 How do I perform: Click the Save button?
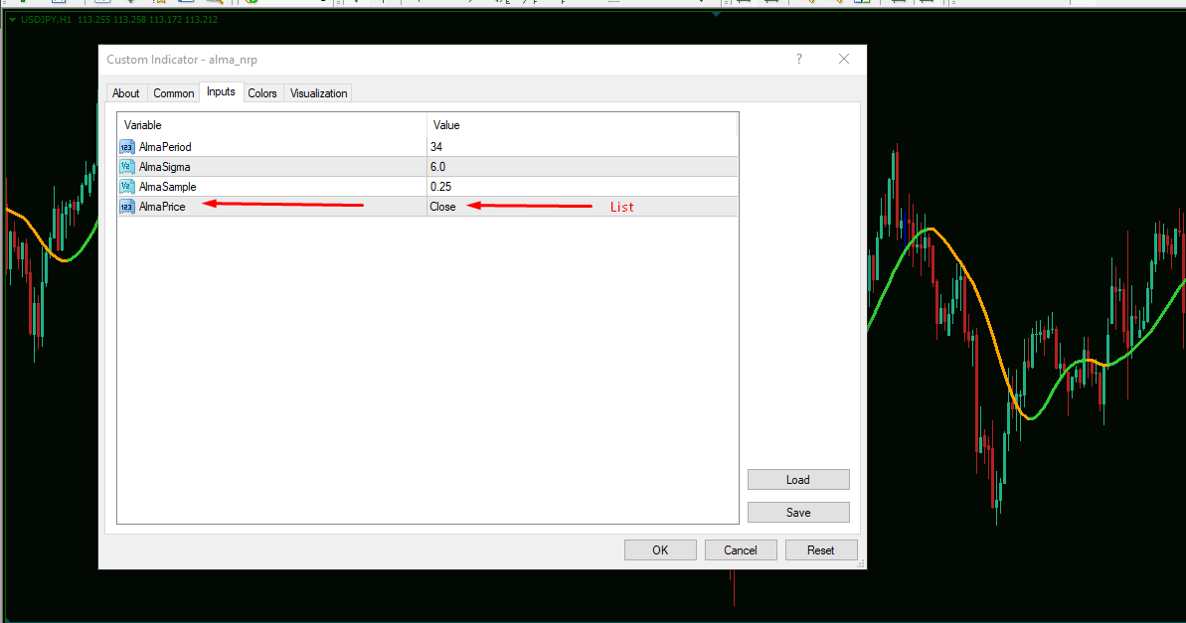[798, 512]
